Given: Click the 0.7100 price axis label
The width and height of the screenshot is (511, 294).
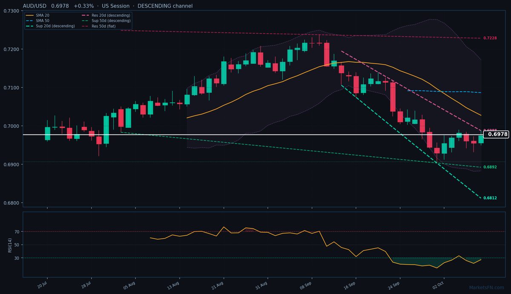Looking at the screenshot, I should (x=11, y=88).
